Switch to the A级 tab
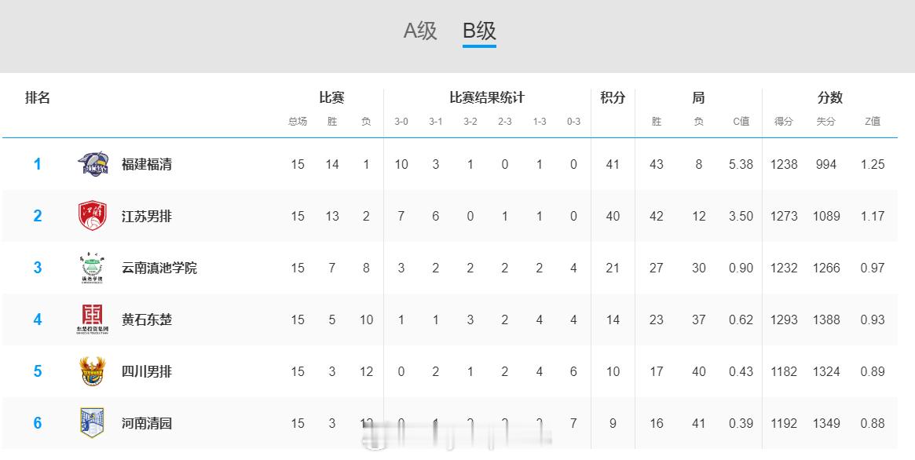Viewport: 915px width, 460px height. tap(420, 31)
